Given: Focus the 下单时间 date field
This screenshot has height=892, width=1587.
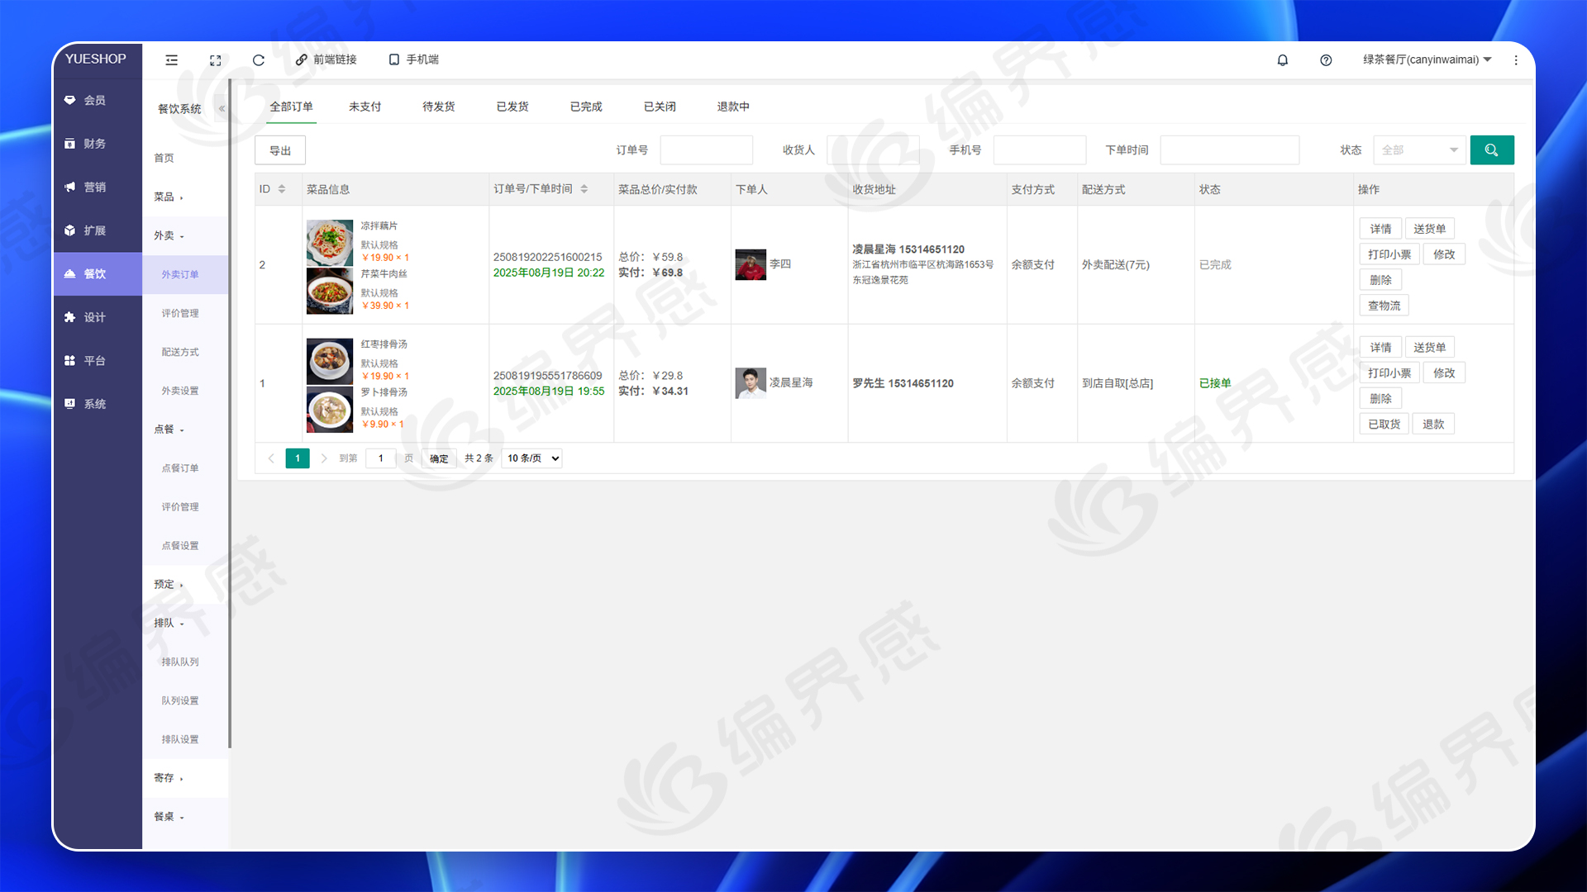Looking at the screenshot, I should tap(1230, 150).
